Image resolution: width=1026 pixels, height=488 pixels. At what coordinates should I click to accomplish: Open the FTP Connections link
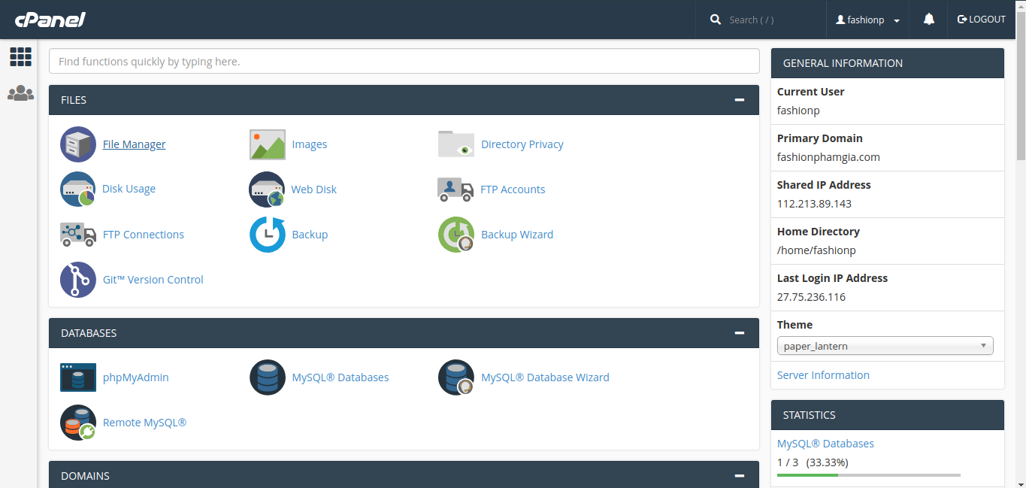pos(144,235)
